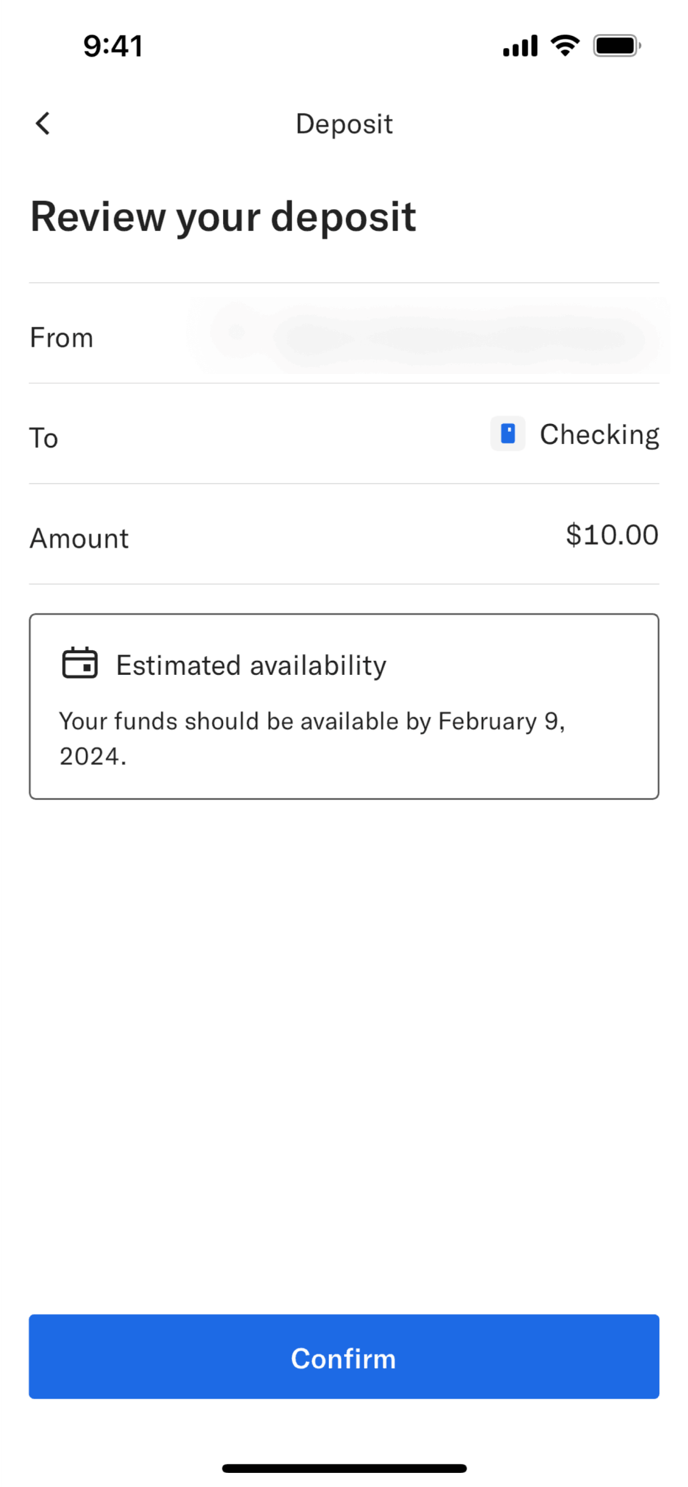688x1487 pixels.
Task: Tap the Estimated availability title
Action: point(251,665)
